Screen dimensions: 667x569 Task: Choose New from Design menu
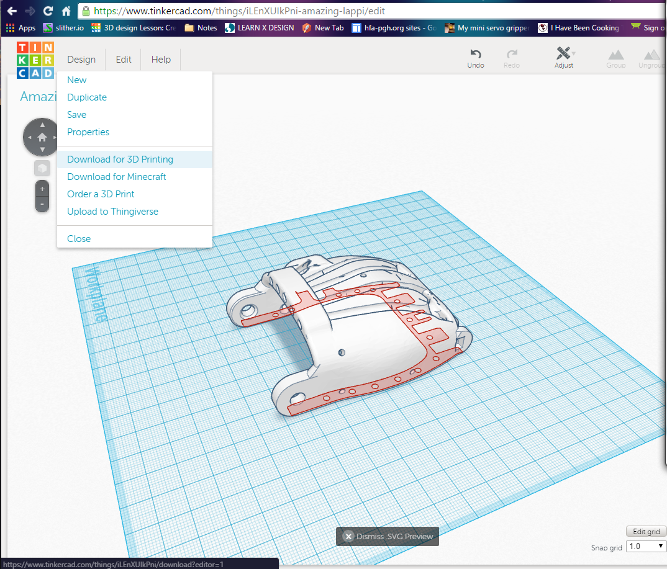134,80
